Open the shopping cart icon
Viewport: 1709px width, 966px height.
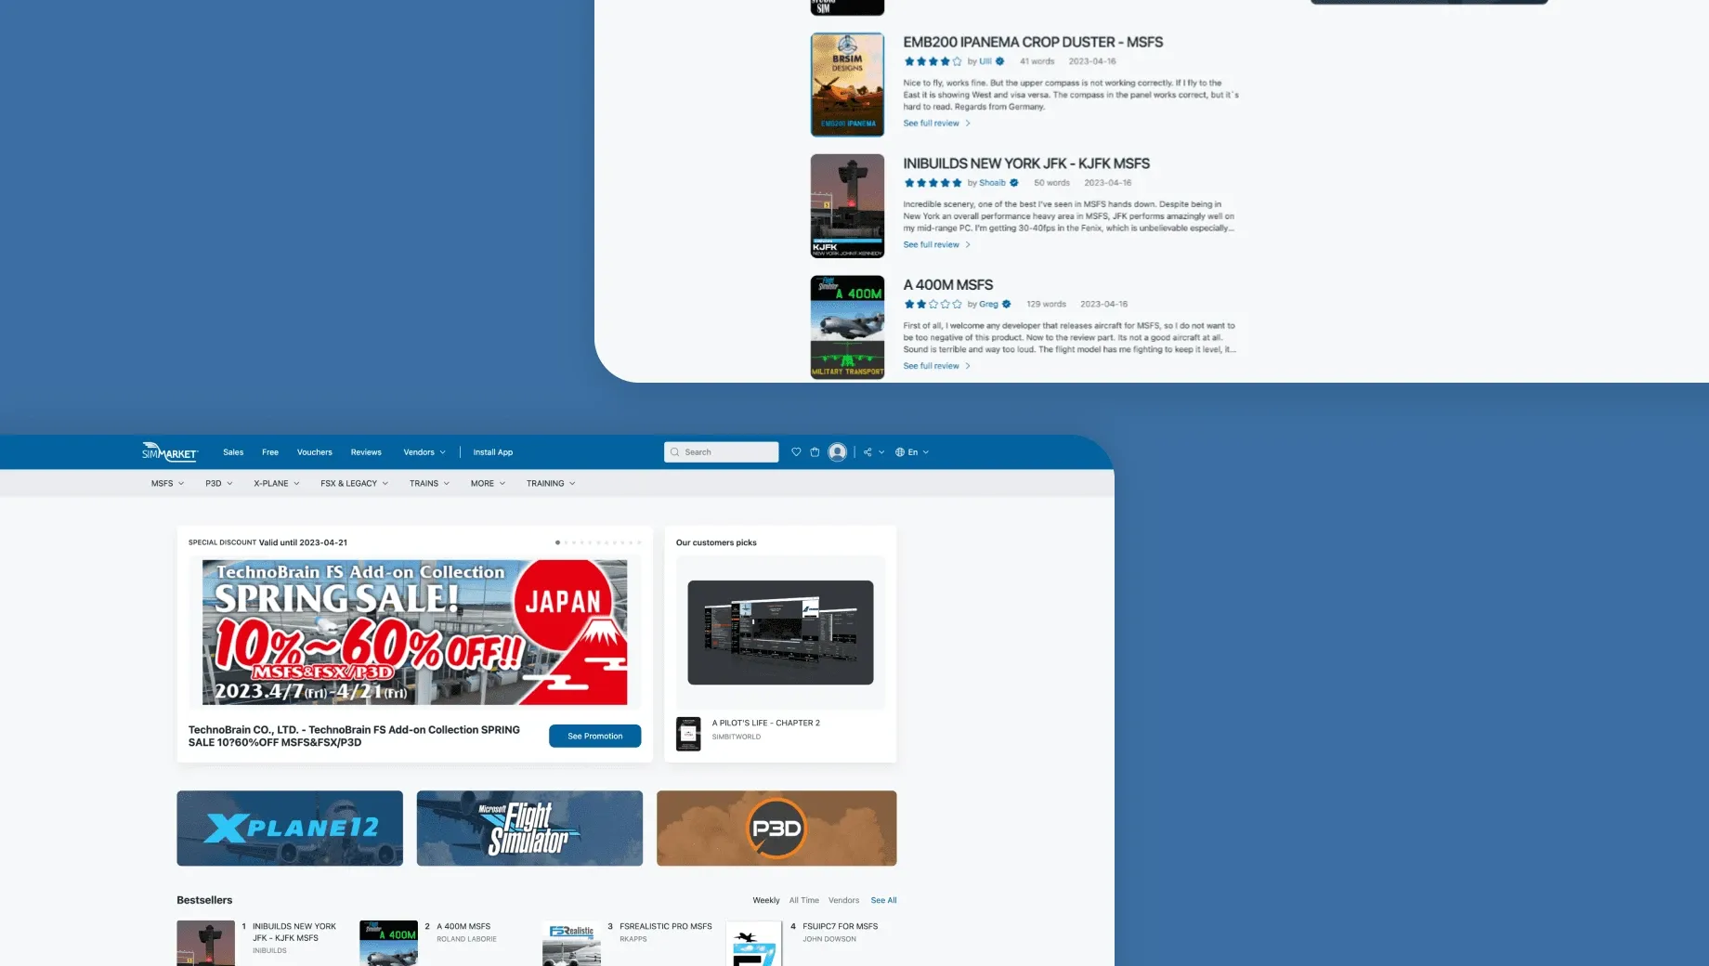pos(815,452)
